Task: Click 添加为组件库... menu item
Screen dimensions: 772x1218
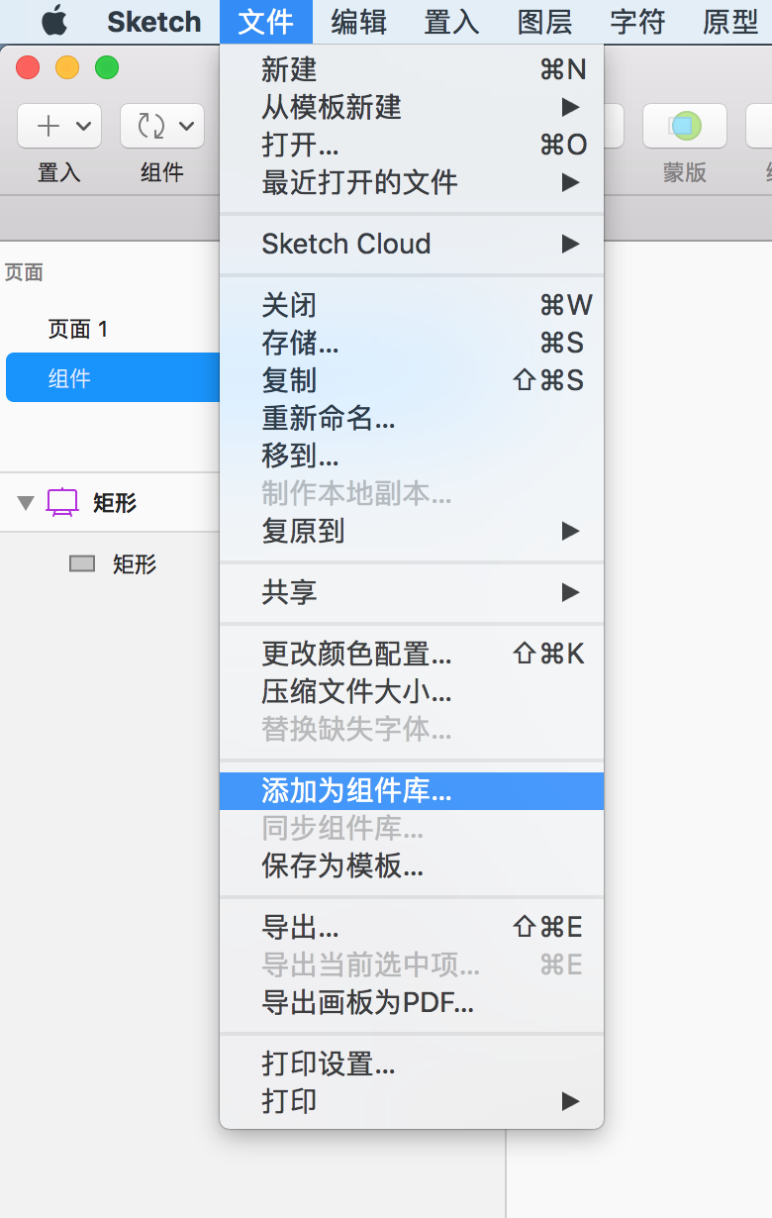Action: pos(412,790)
